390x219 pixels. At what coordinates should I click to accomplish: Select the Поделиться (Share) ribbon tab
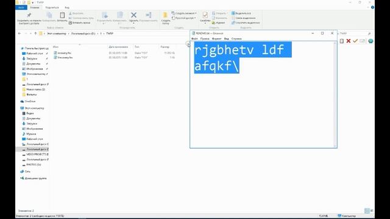pos(52,7)
